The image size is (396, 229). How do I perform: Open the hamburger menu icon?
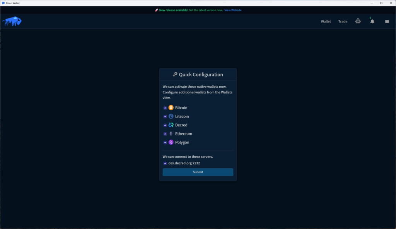coord(387,22)
